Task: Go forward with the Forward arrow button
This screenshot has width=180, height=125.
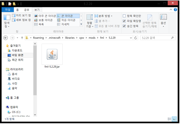Action: tap(12, 38)
